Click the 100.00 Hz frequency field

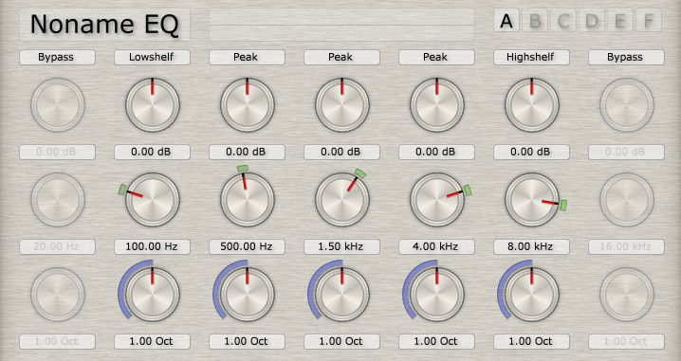(x=152, y=246)
